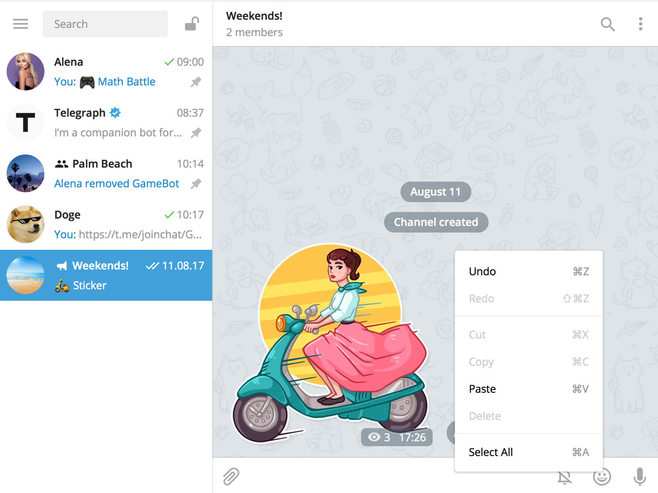Viewport: 658px width, 493px height.
Task: Open the Palm Beach group chat
Action: pyautogui.click(x=106, y=174)
